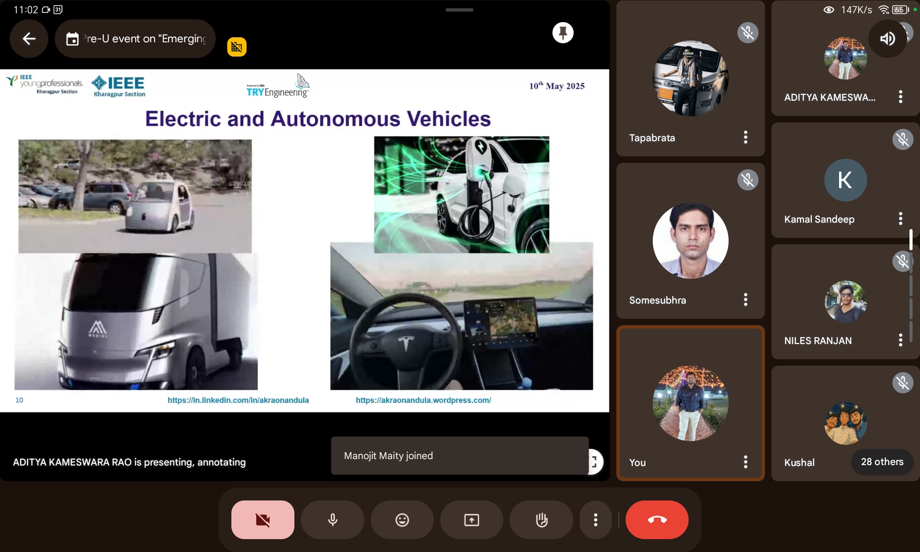The image size is (920, 552).
Task: Raise your hand
Action: pyautogui.click(x=541, y=520)
